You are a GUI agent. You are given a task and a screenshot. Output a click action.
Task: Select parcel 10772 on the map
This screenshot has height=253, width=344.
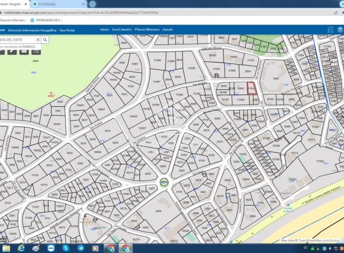pos(294,153)
